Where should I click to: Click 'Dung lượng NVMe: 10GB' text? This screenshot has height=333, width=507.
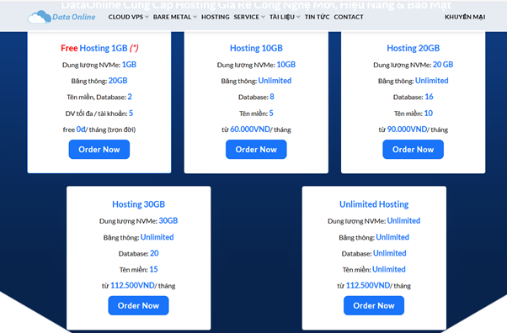pos(256,65)
